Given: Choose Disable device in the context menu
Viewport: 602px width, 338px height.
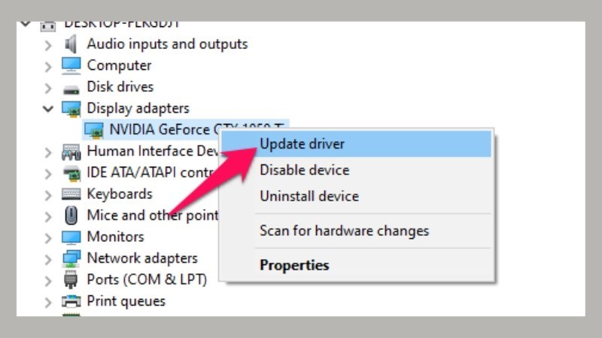Looking at the screenshot, I should click(304, 170).
